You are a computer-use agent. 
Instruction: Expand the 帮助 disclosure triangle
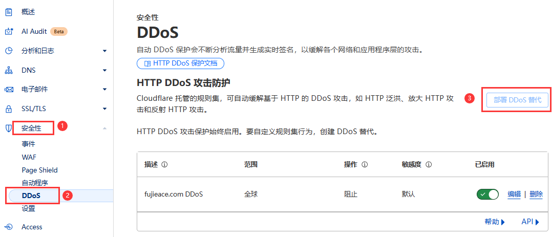503,222
